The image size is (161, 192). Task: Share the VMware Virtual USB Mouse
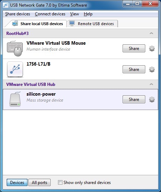[134, 49]
